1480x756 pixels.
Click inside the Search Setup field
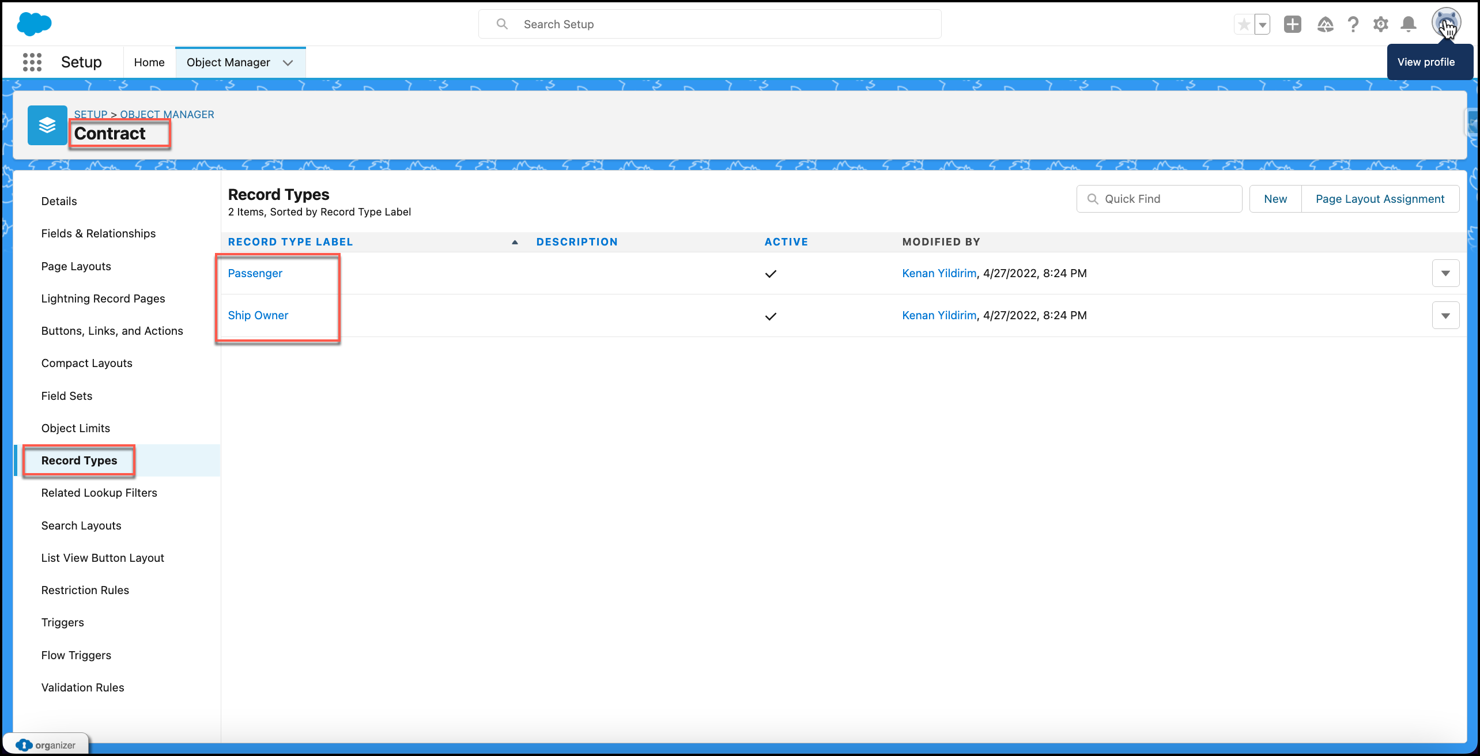(x=709, y=24)
